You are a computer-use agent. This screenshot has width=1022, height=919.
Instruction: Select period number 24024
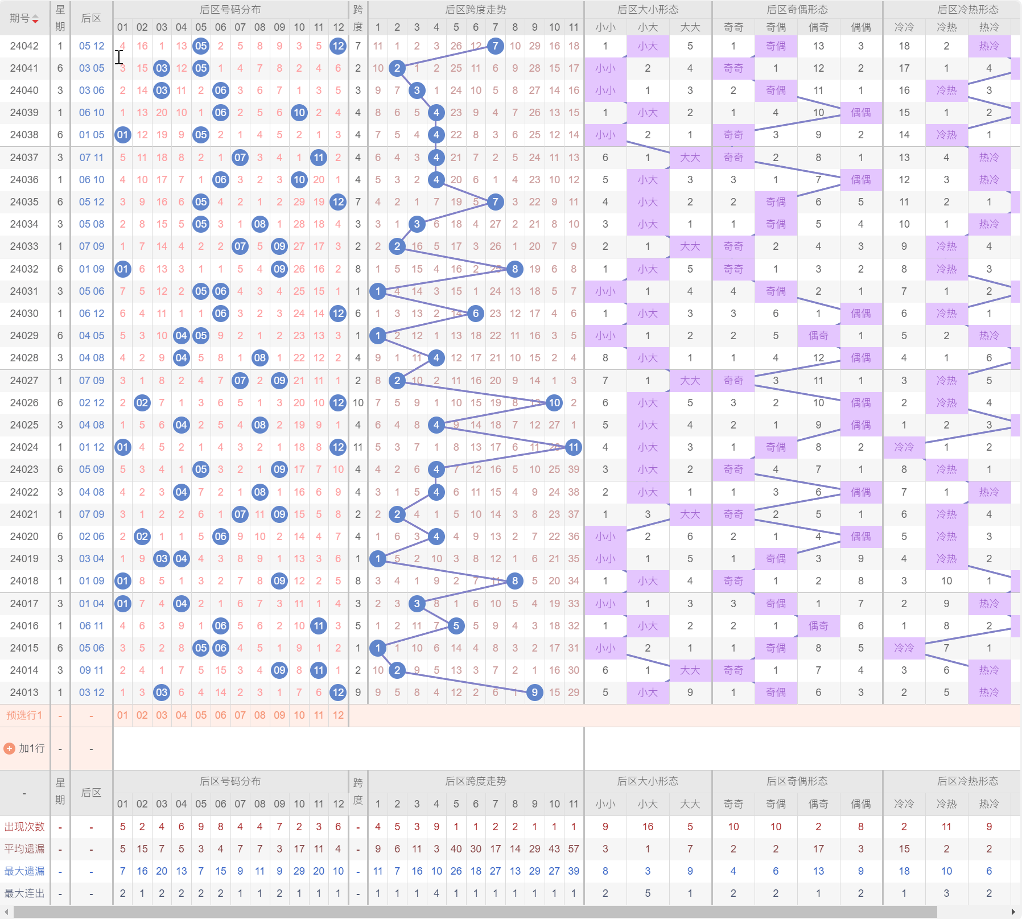coord(24,447)
